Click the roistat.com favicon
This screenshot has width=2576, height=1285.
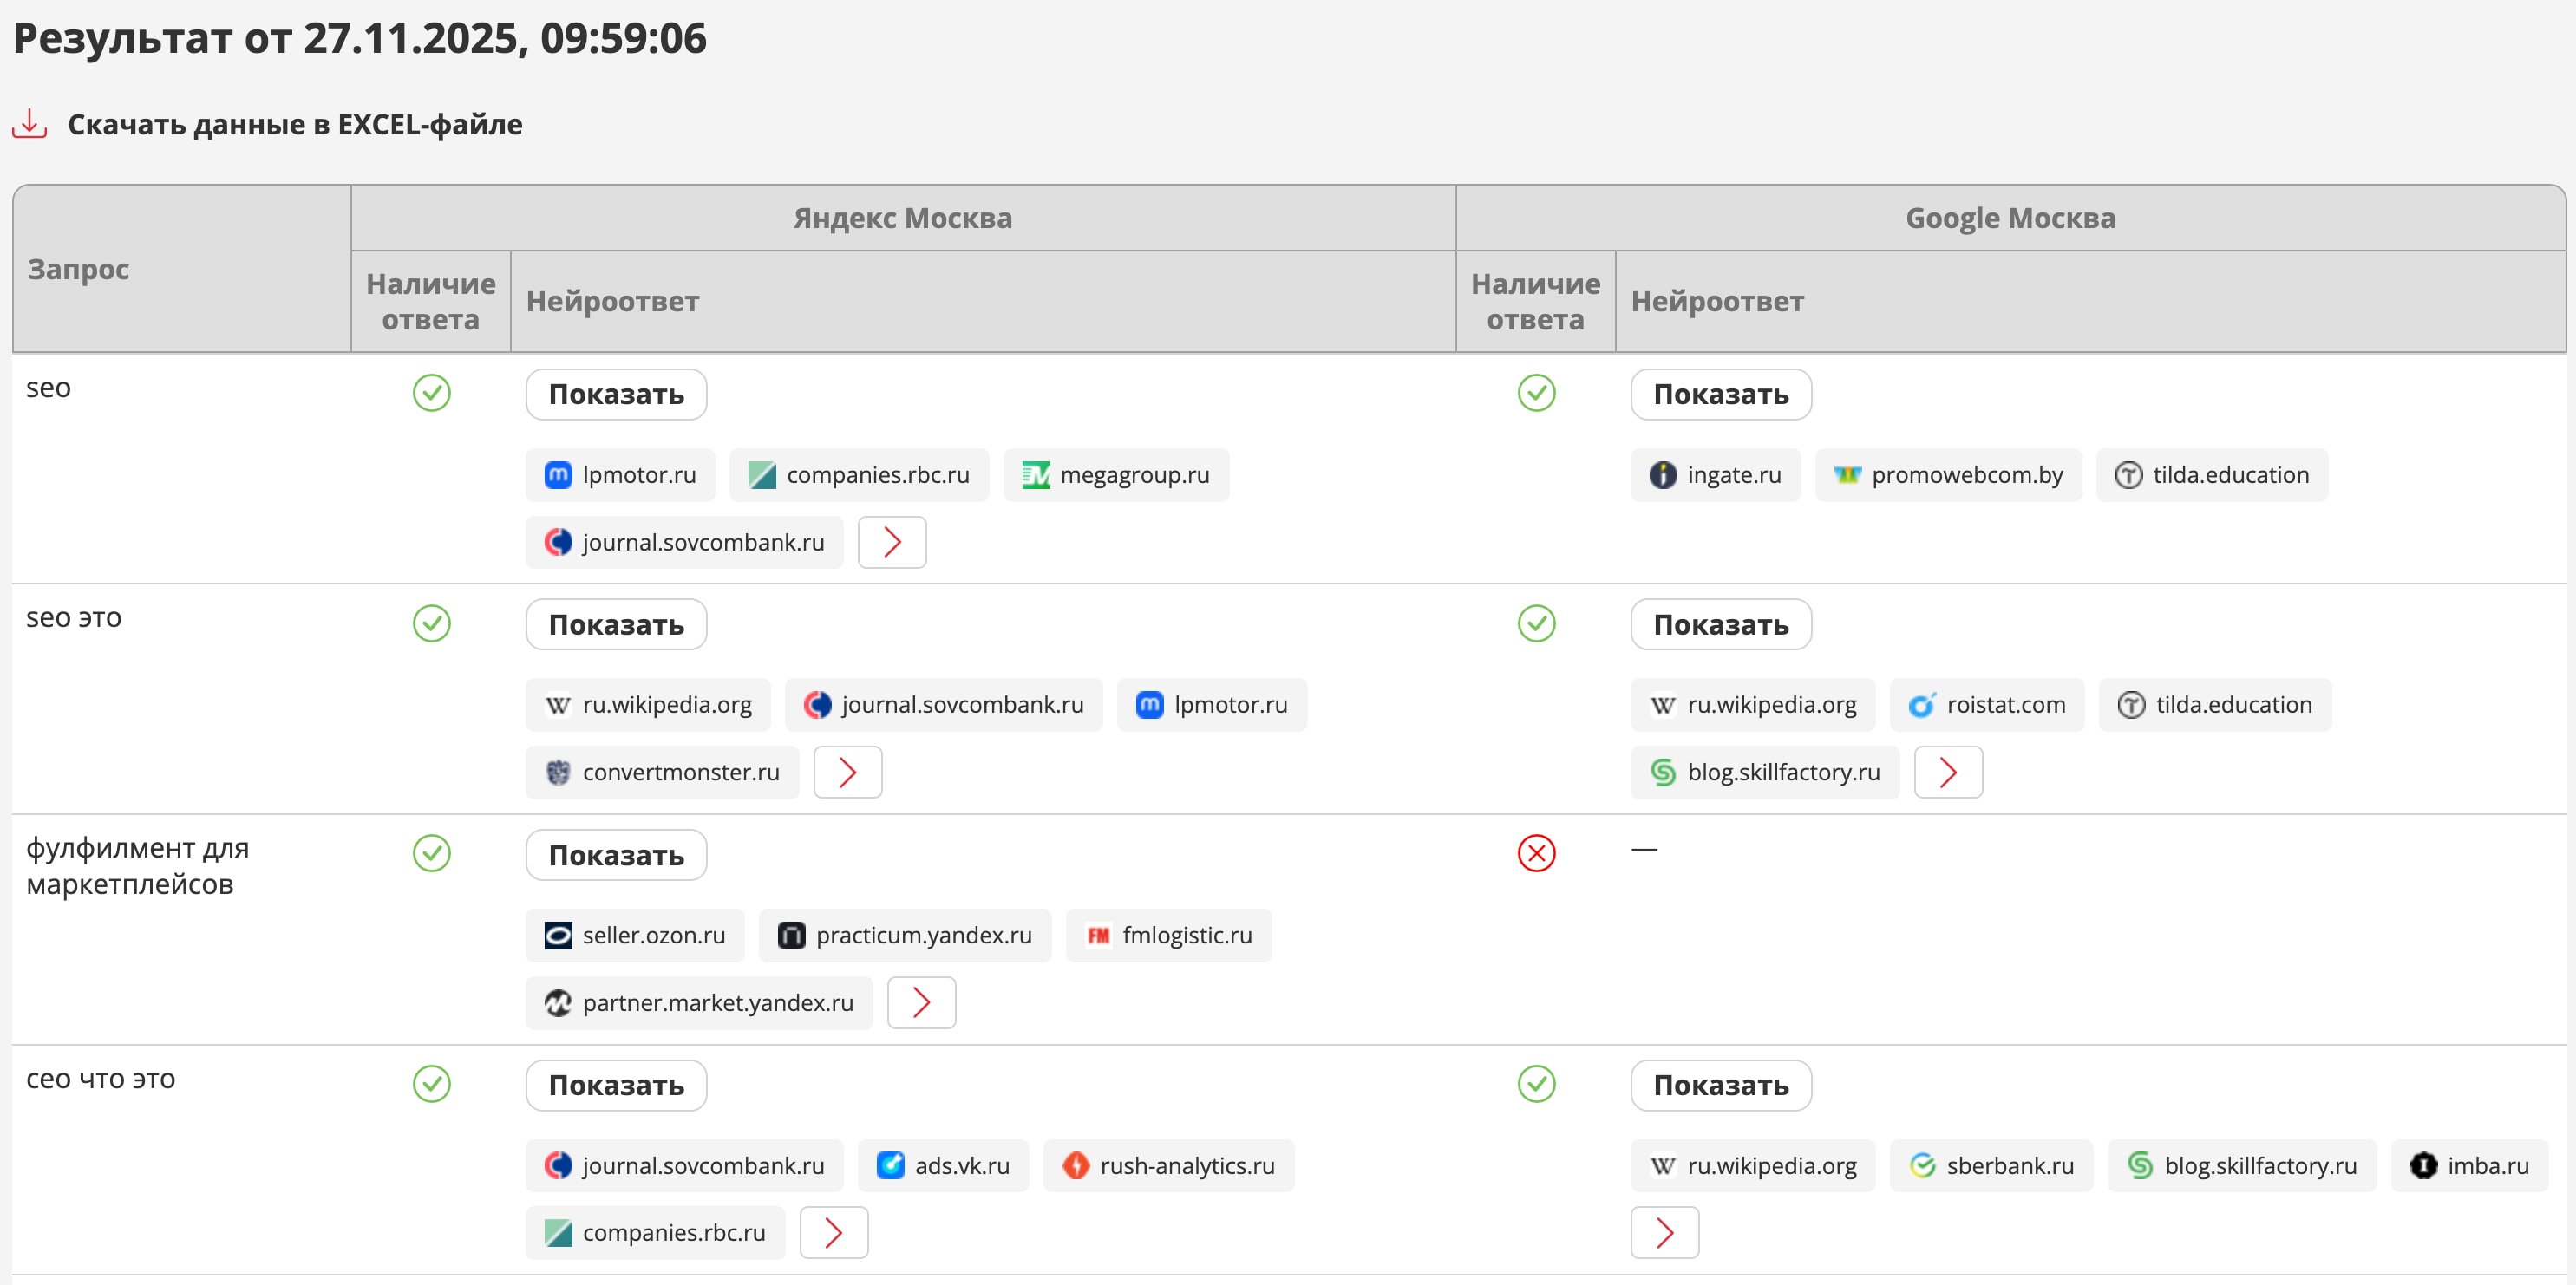1921,705
